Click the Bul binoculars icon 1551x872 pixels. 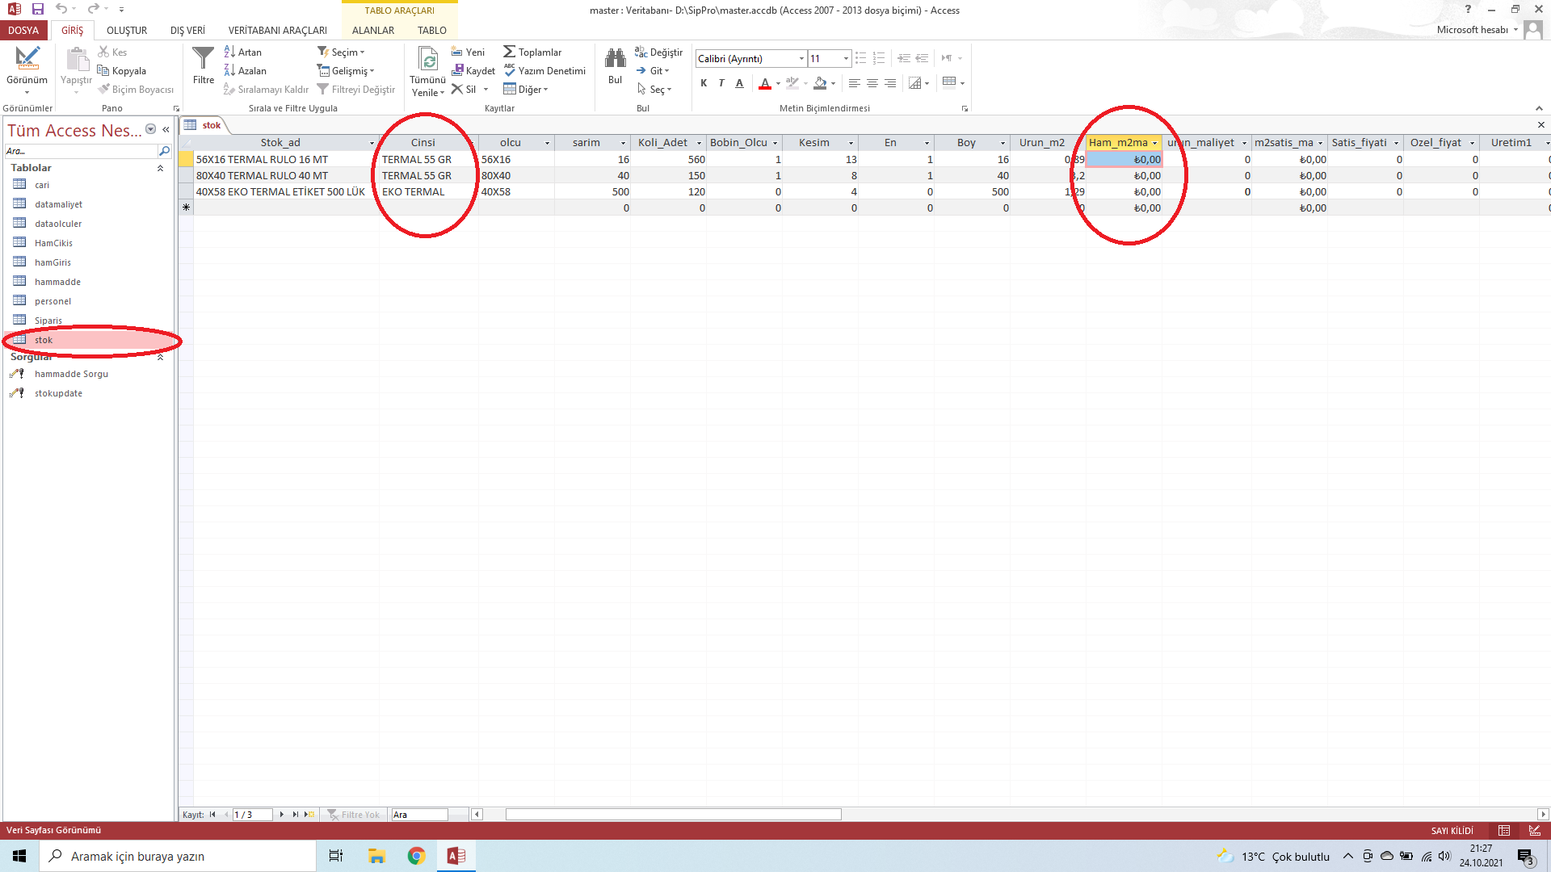[615, 59]
